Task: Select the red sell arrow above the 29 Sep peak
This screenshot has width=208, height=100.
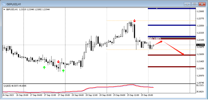Action: coord(135,21)
